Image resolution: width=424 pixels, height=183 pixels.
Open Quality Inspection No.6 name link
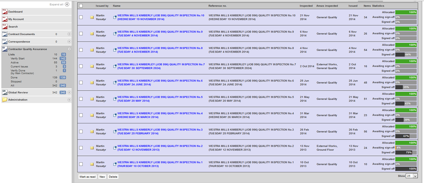(160, 83)
